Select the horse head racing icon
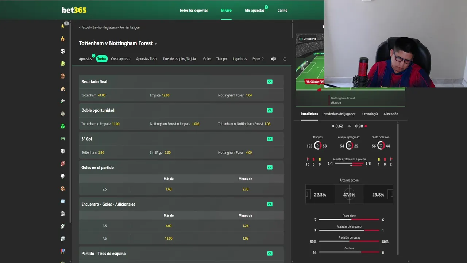The height and width of the screenshot is (263, 467). click(x=63, y=89)
